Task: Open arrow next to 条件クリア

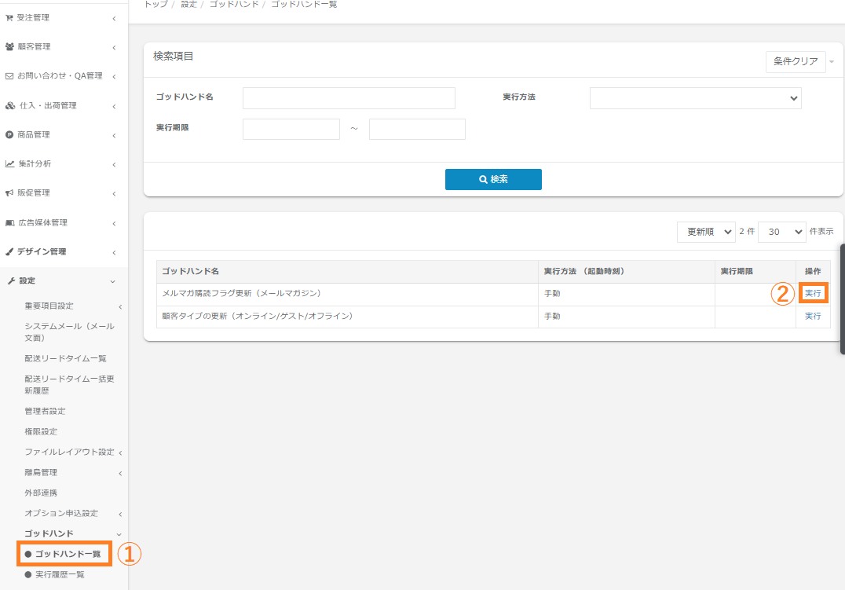Action: 832,62
